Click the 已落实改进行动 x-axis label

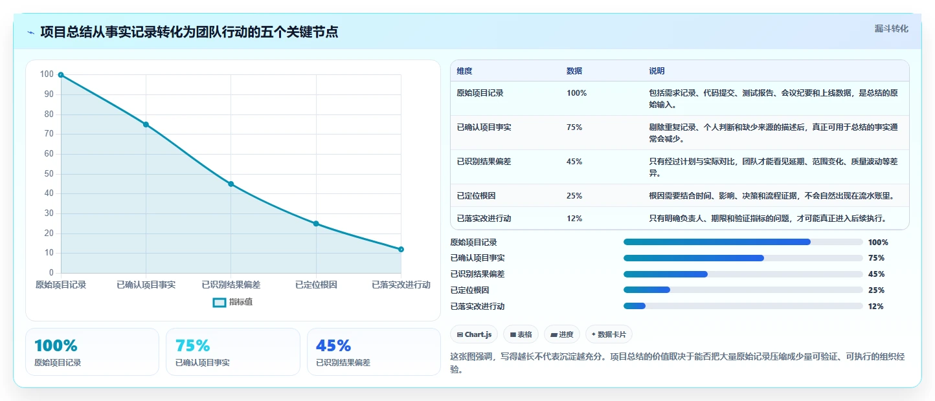click(x=401, y=285)
